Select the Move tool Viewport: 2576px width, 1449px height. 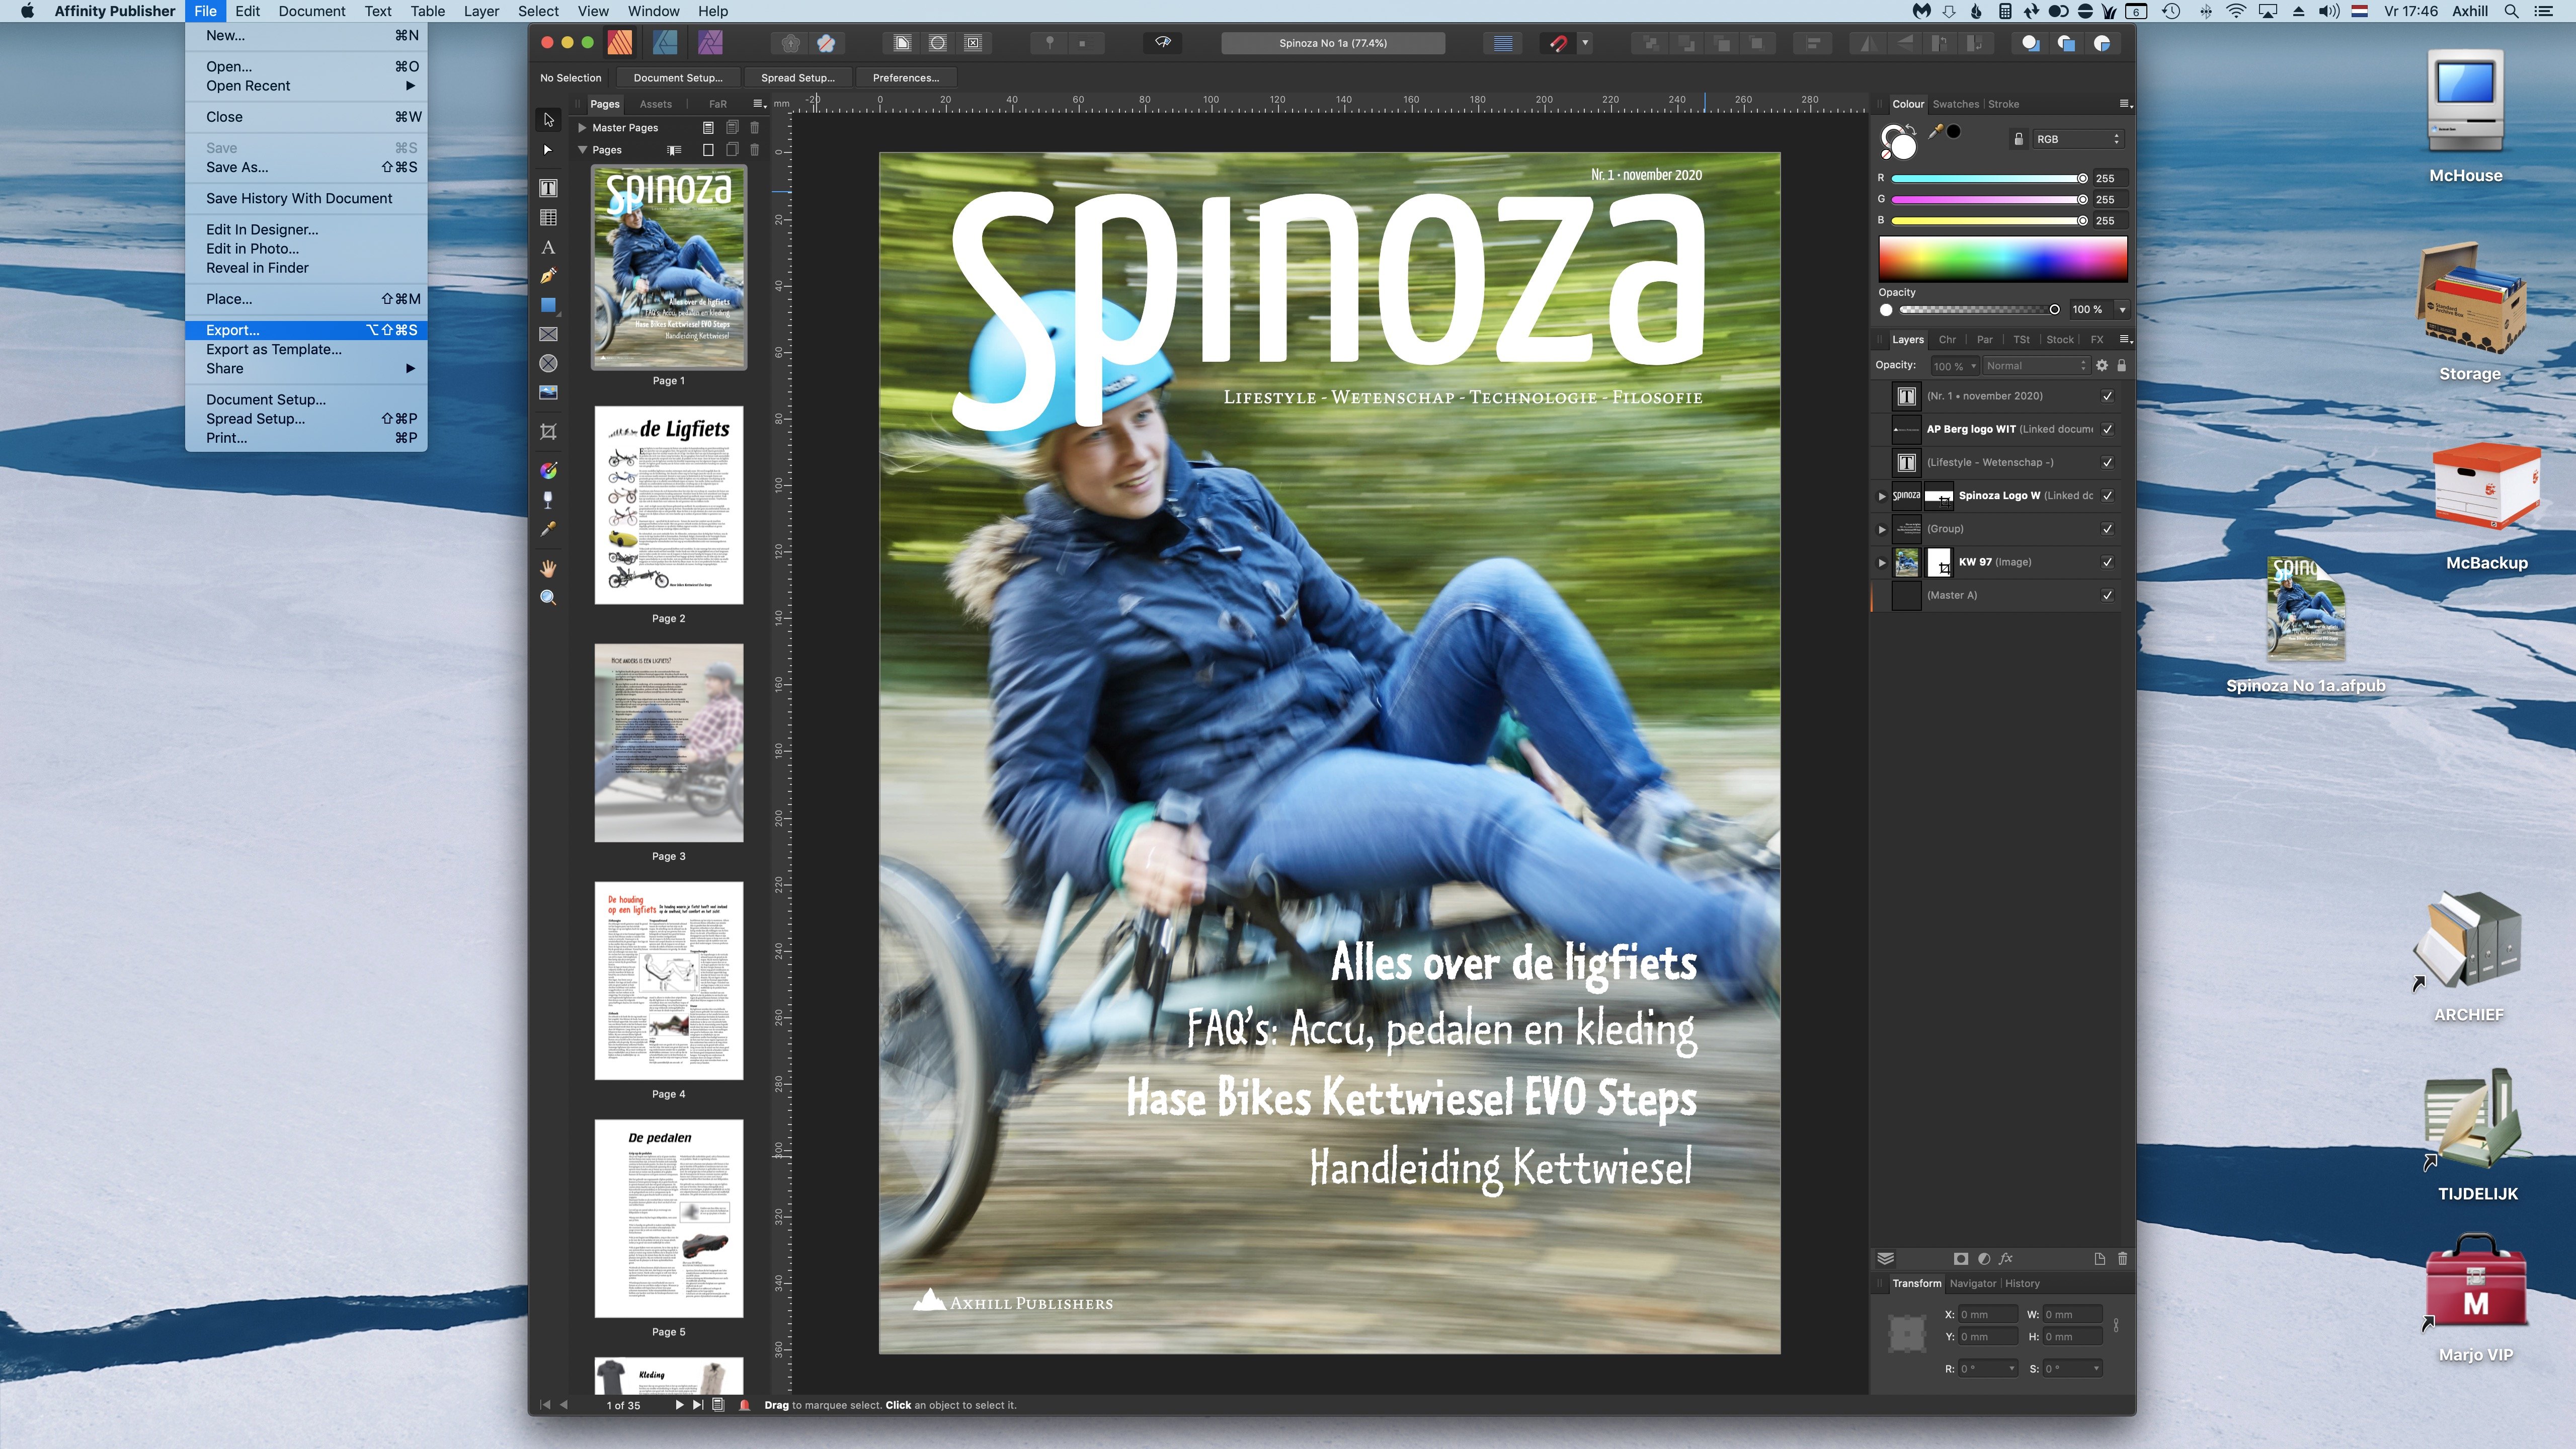[x=548, y=120]
